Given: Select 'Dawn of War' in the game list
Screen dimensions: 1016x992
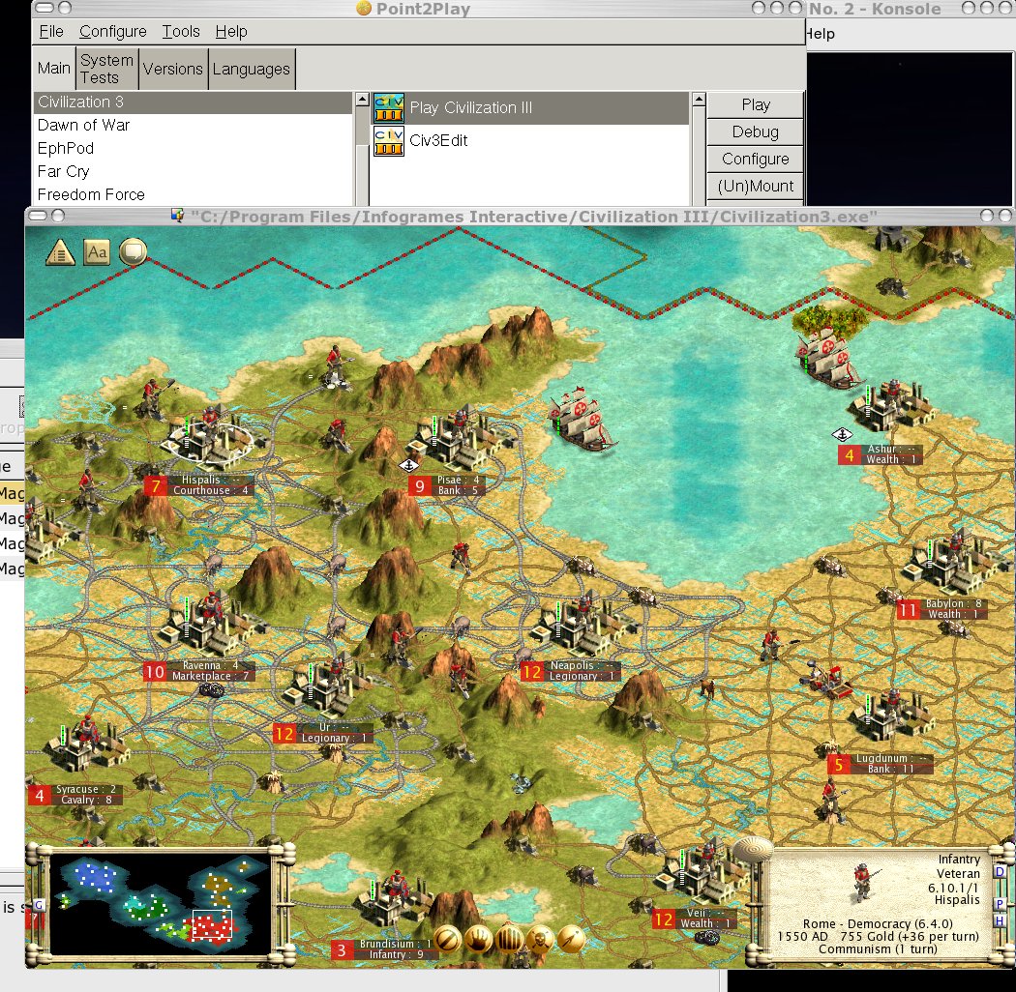Looking at the screenshot, I should (194, 126).
